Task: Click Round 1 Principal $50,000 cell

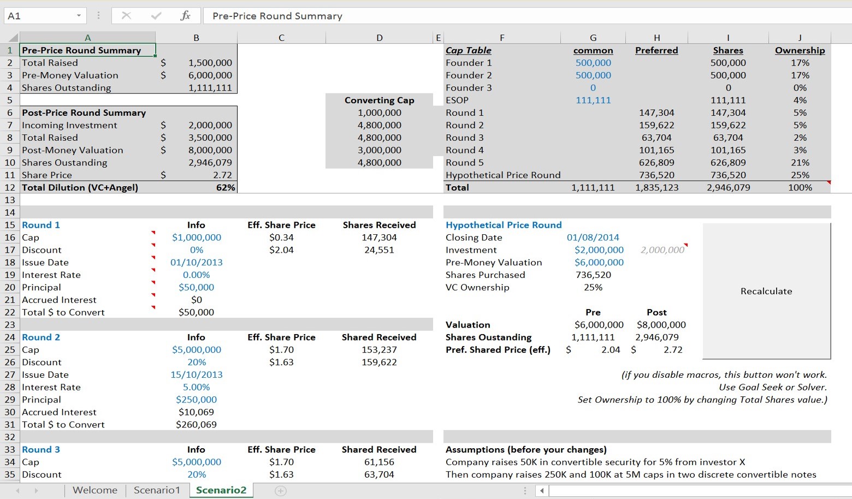Action: point(197,287)
